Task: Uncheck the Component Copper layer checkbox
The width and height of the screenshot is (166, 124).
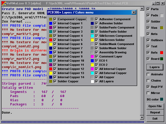Action: click(x=55, y=19)
